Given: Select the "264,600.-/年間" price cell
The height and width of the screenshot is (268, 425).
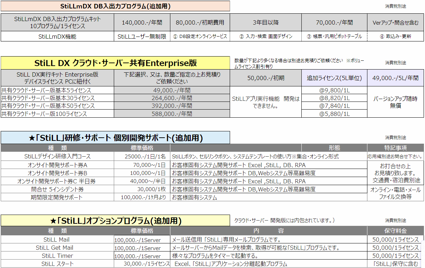Looking at the screenshot, I should (172, 98).
